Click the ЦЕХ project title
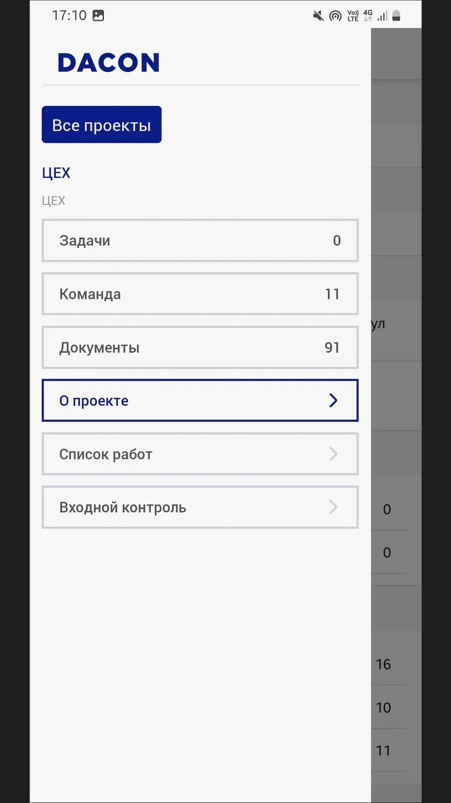This screenshot has width=451, height=803. [56, 173]
